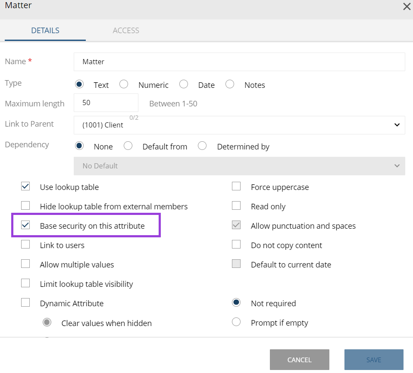Select Default from dependency option
This screenshot has width=413, height=373.
pyautogui.click(x=128, y=146)
